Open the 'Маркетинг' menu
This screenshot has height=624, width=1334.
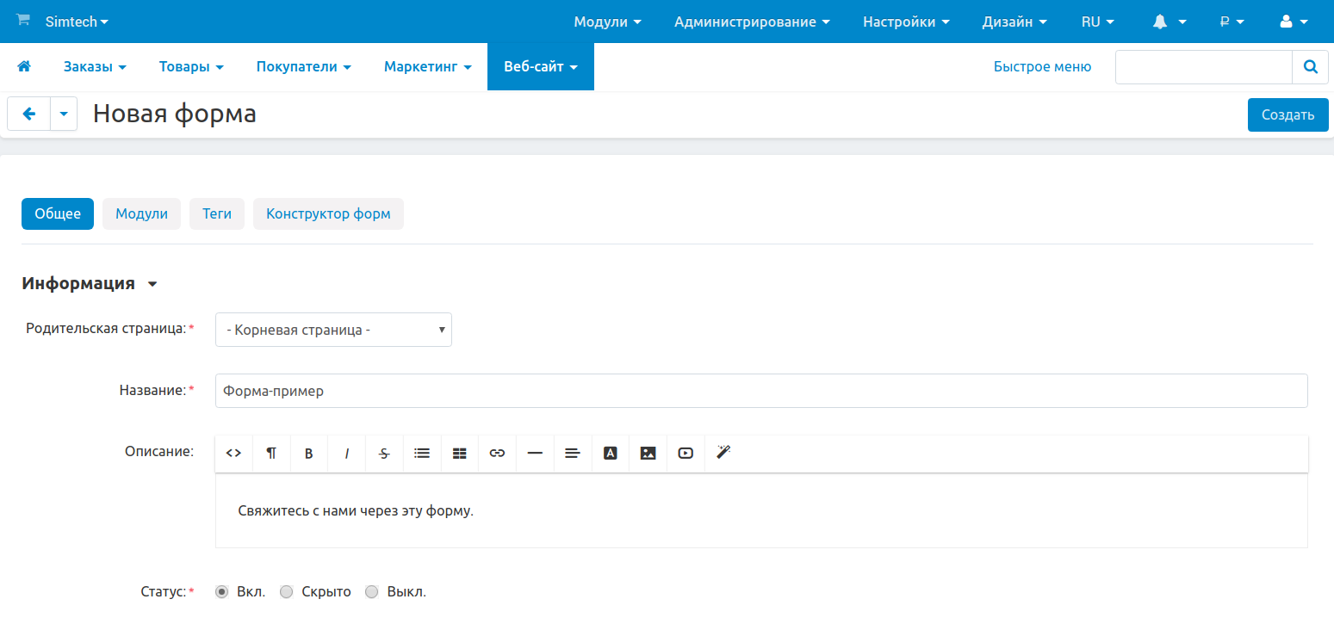click(x=427, y=66)
